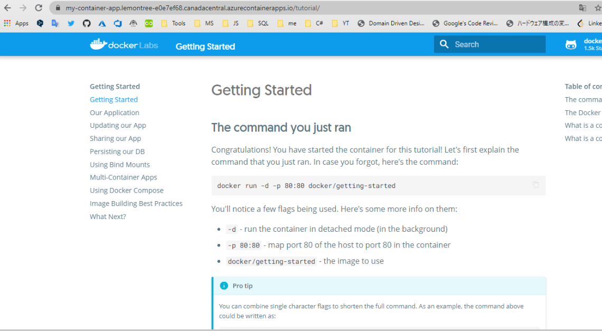Open the Azure DevOps bookmark icon
Image resolution: width=602 pixels, height=331 pixels.
[118, 23]
